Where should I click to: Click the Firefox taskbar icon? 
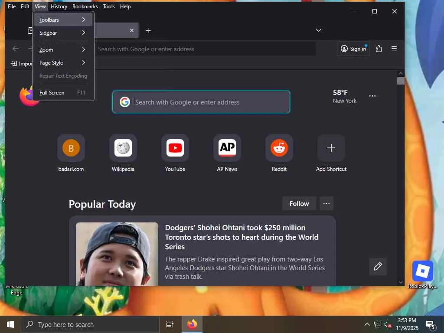click(x=192, y=324)
